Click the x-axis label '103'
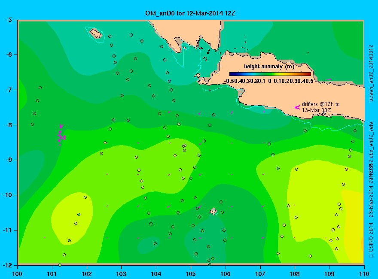 click(x=121, y=274)
